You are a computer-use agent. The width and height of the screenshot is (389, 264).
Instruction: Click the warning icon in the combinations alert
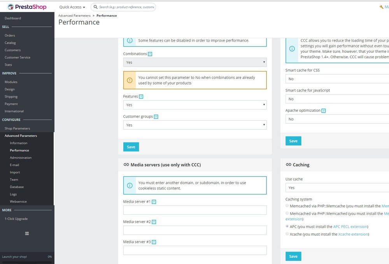(x=130, y=80)
